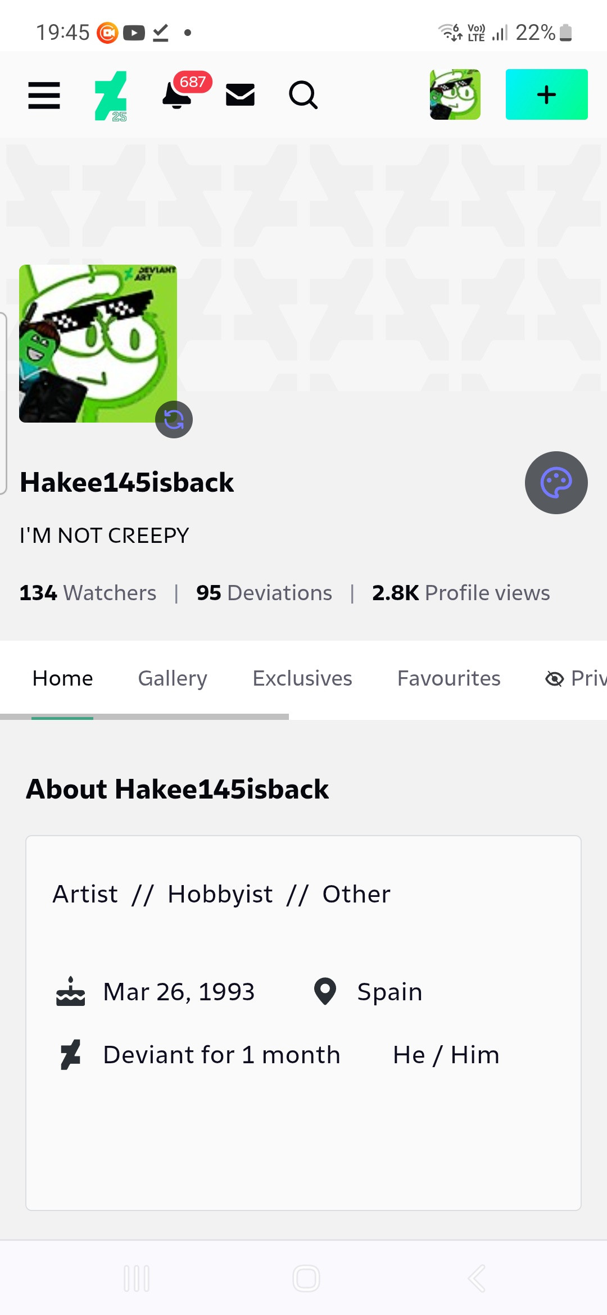Open the palette customize profile button

tap(556, 483)
